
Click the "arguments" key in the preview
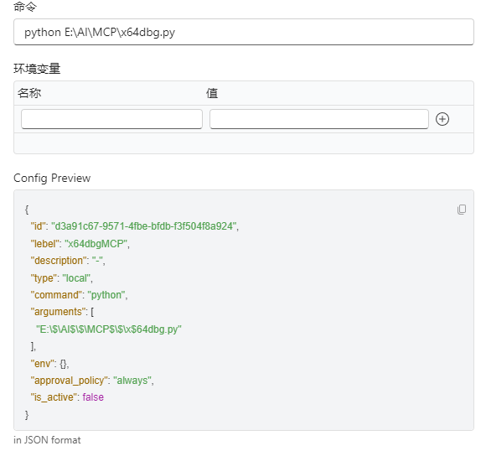(x=58, y=311)
